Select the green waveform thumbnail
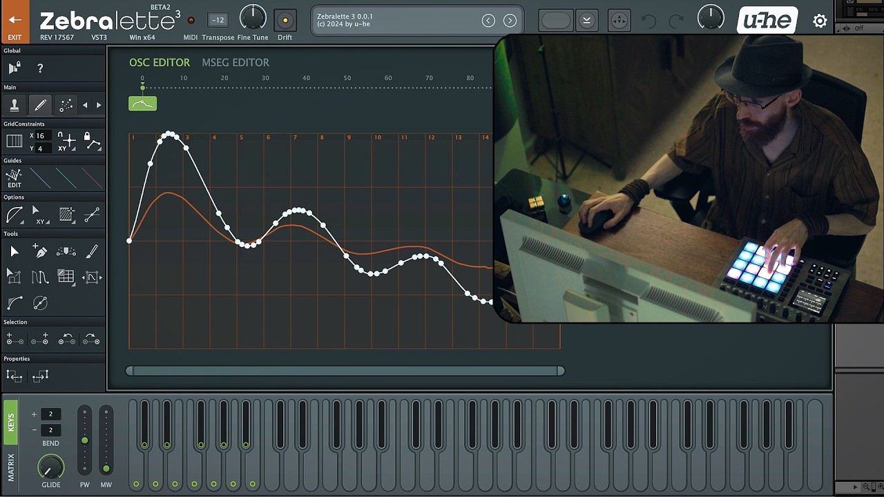Image resolution: width=884 pixels, height=497 pixels. tap(143, 104)
